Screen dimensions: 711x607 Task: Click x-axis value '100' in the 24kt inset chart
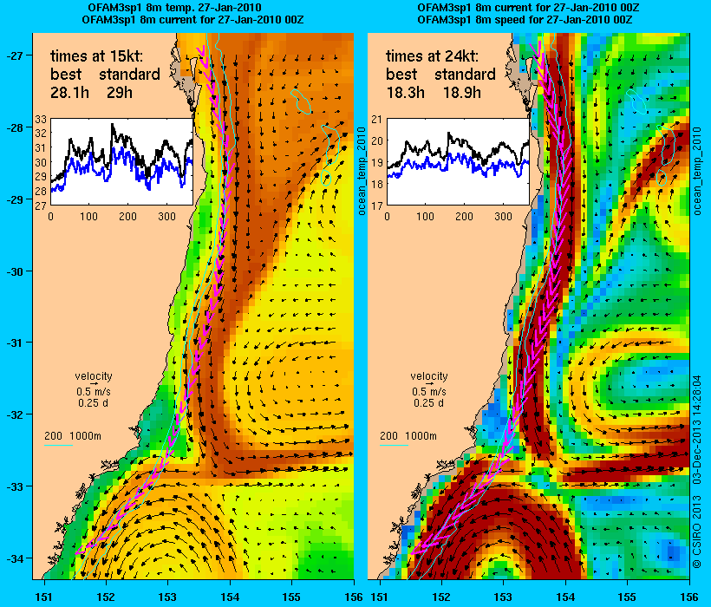click(x=426, y=217)
